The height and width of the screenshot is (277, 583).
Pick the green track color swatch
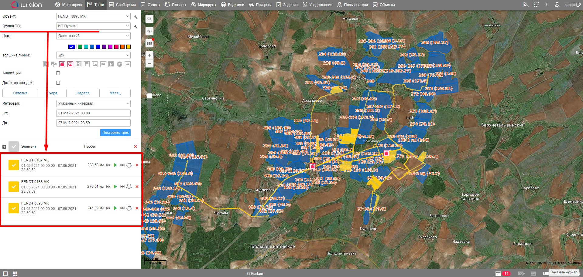[x=80, y=47]
